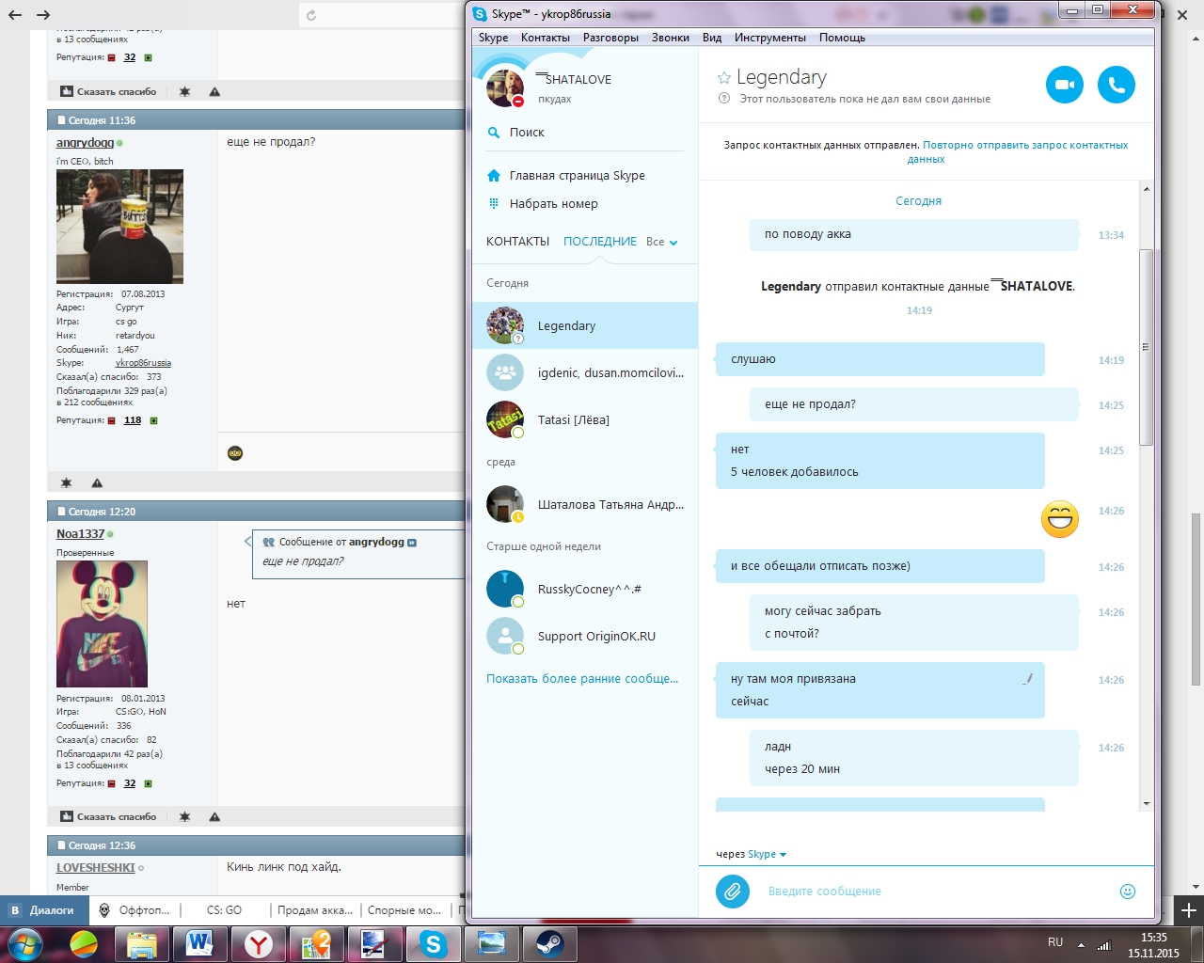Switch to the КОНТАКТЫ tab
Viewport: 1204px width, 963px height.
point(517,242)
